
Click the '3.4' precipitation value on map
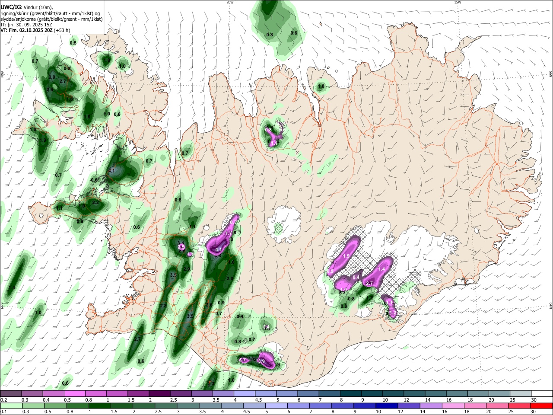pyautogui.click(x=181, y=243)
